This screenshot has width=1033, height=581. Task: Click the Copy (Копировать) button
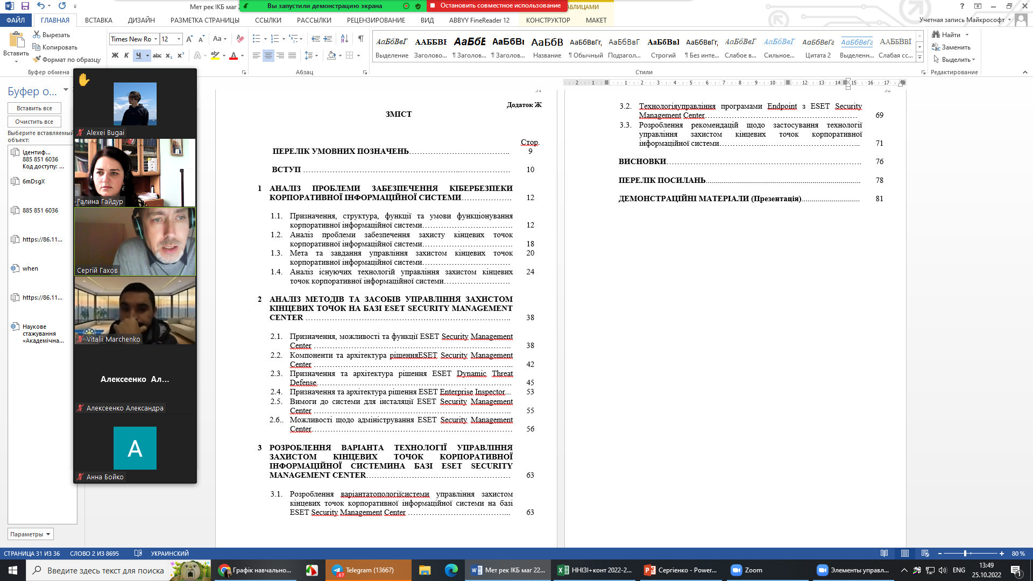click(x=54, y=47)
